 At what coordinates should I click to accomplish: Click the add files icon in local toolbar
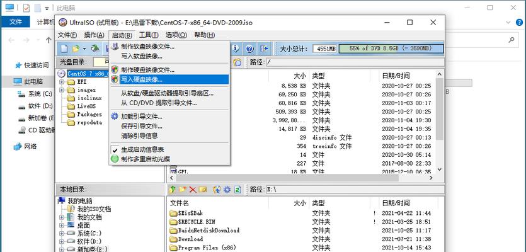pyautogui.click(x=217, y=190)
